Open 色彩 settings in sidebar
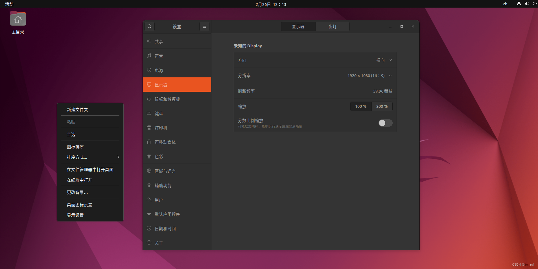This screenshot has height=269, width=538. [x=177, y=156]
